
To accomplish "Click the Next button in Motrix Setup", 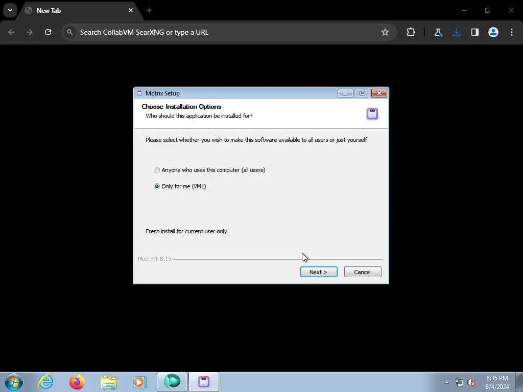I will pos(319,272).
